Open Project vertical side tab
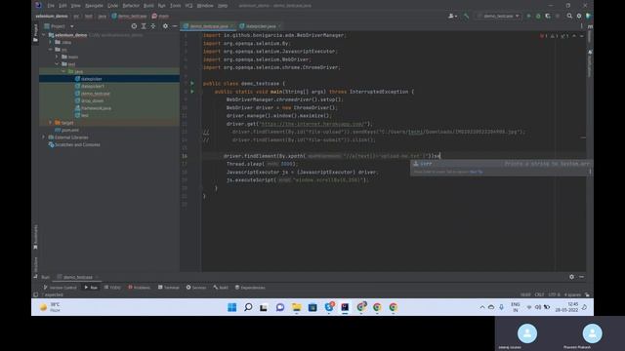 pos(35,32)
